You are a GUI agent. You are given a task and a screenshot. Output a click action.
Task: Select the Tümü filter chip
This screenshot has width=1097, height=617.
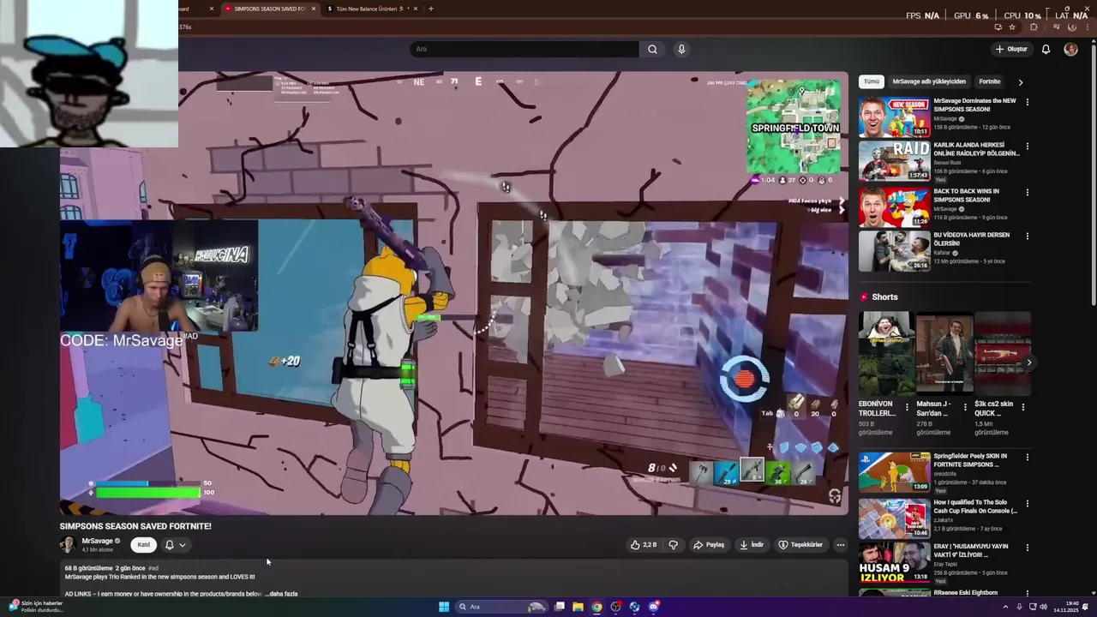(x=872, y=81)
